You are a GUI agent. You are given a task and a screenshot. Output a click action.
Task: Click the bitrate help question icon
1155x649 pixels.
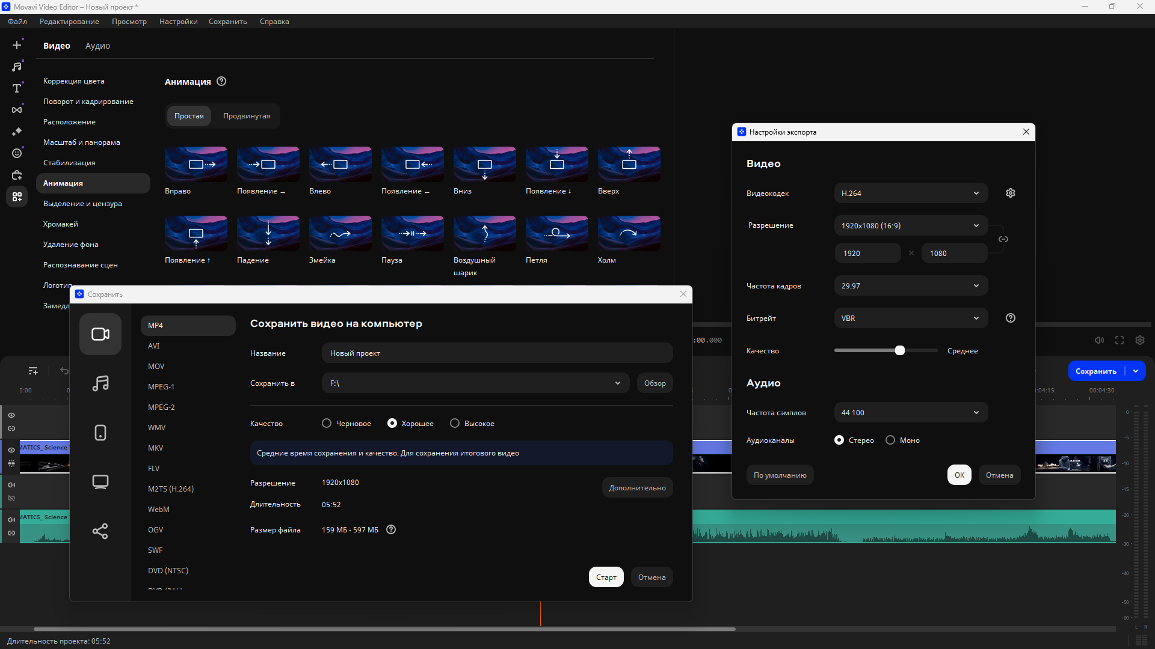tap(1011, 318)
